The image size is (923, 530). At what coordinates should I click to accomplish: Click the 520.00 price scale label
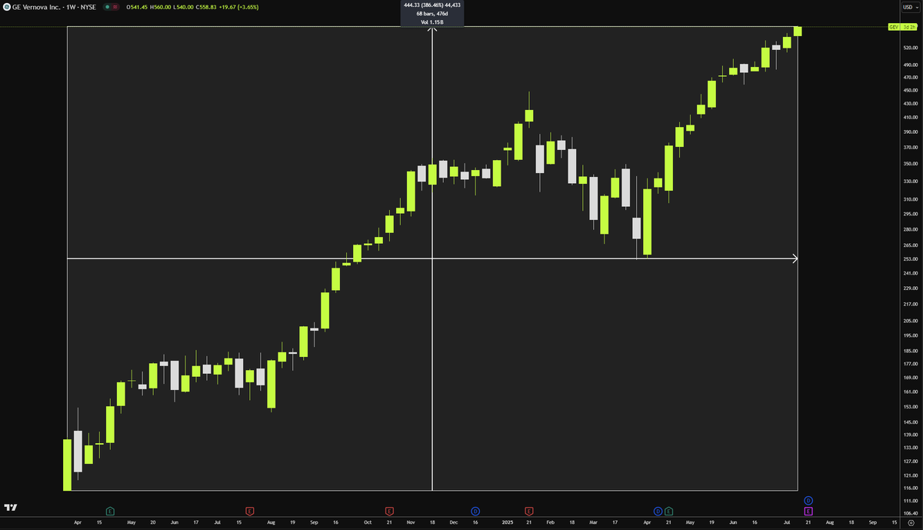pos(911,48)
